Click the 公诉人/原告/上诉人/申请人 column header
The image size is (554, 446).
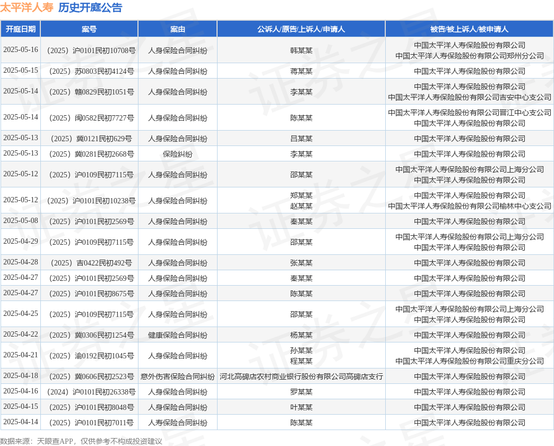click(x=301, y=29)
